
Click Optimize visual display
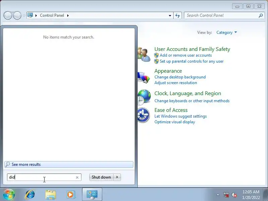tap(175, 122)
